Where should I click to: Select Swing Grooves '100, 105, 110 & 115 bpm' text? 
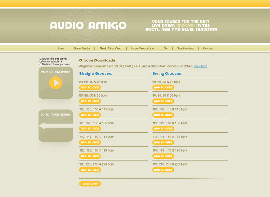click(x=170, y=109)
